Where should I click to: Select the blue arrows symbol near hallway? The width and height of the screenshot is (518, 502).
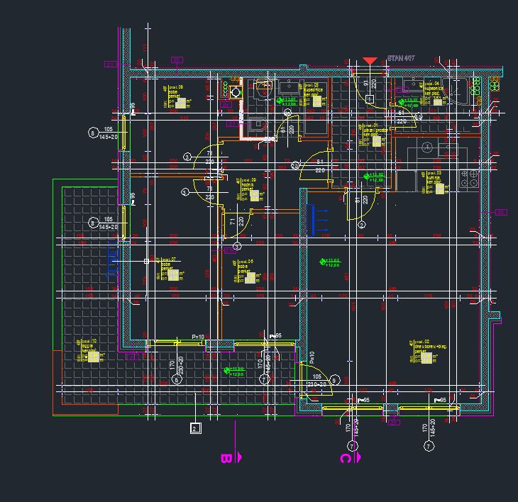[318, 219]
